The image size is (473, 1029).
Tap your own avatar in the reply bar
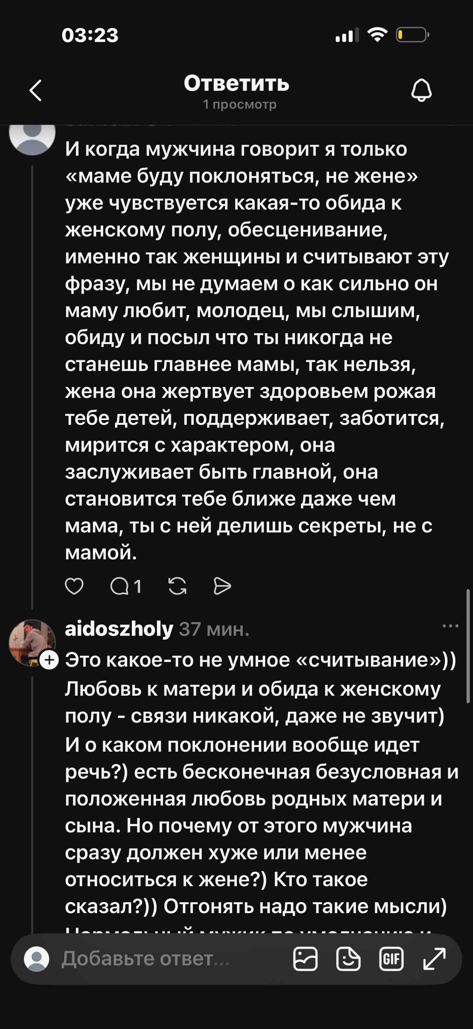(x=37, y=959)
